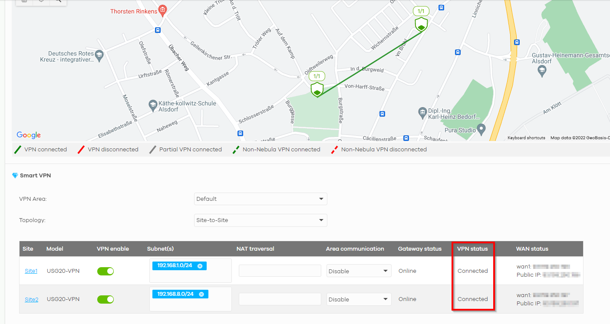Image resolution: width=610 pixels, height=324 pixels.
Task: Open the Site2 link
Action: point(31,299)
